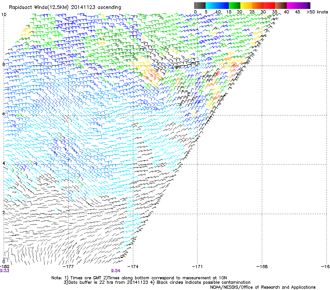Click the longitude label '-168'
The width and height of the screenshot is (330, 290).
[262, 266]
